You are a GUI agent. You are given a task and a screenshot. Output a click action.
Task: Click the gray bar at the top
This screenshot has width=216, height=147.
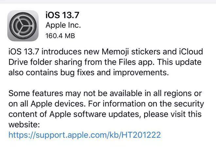108,1
